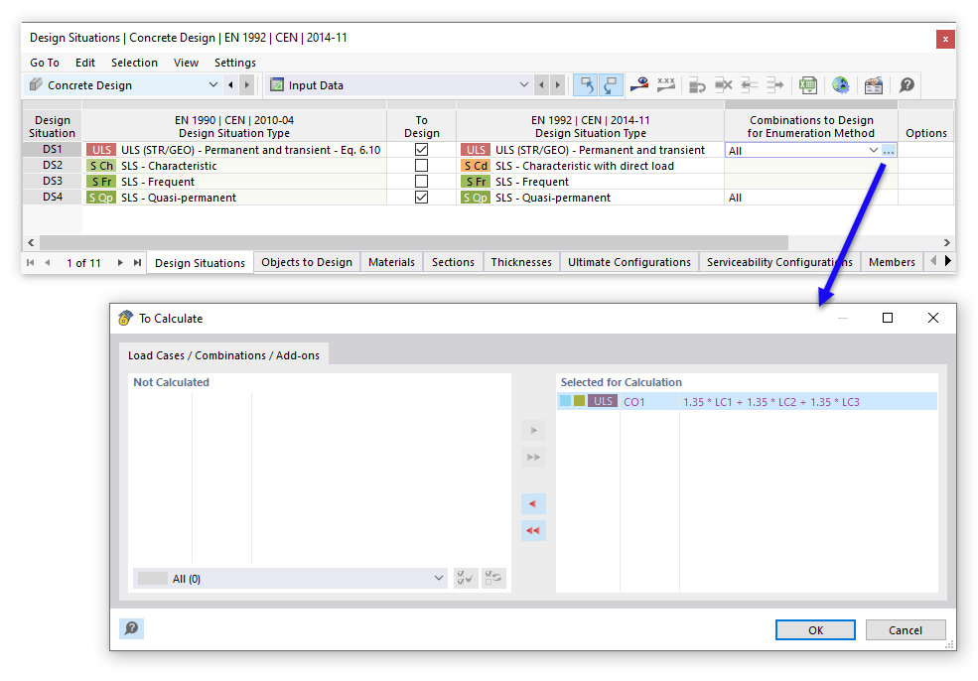This screenshot has height=681, width=978.
Task: Check To Design checkbox for DS3
Action: click(422, 181)
